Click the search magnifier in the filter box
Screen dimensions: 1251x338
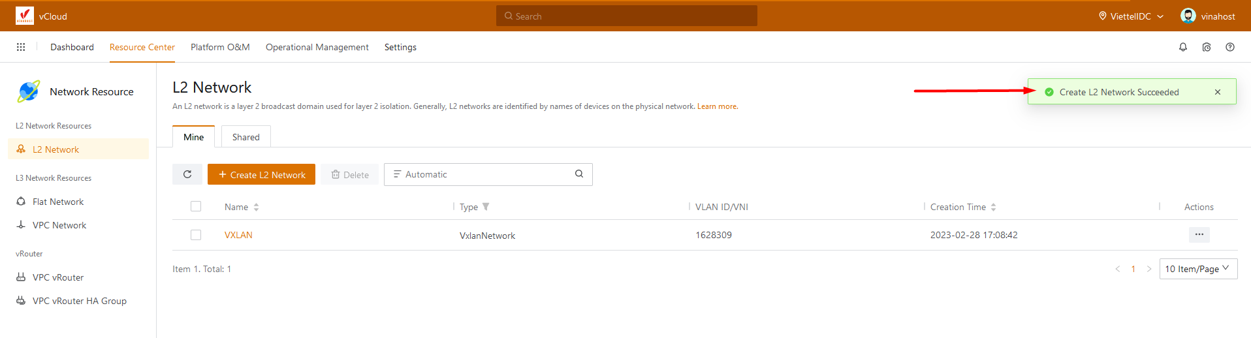click(579, 174)
